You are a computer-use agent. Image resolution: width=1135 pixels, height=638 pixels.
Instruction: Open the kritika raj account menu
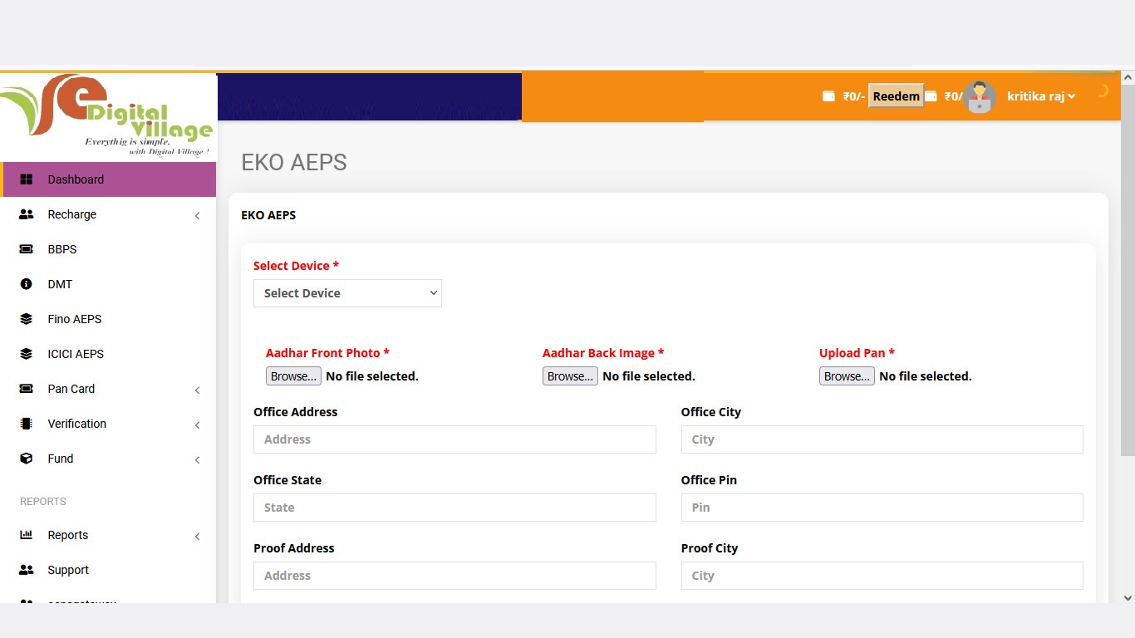pyautogui.click(x=1041, y=96)
